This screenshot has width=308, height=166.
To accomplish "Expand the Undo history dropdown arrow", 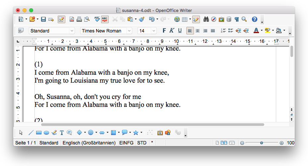I will point(157,19).
